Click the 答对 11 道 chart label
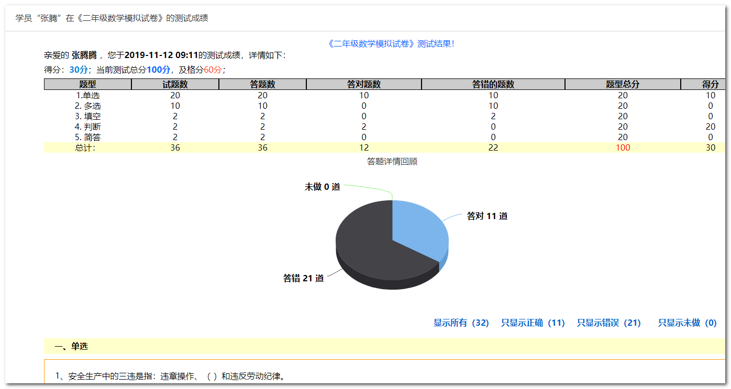The height and width of the screenshot is (389, 731). pos(487,216)
